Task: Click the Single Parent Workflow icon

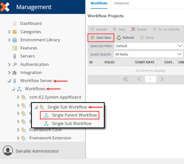Action: click(x=46, y=115)
